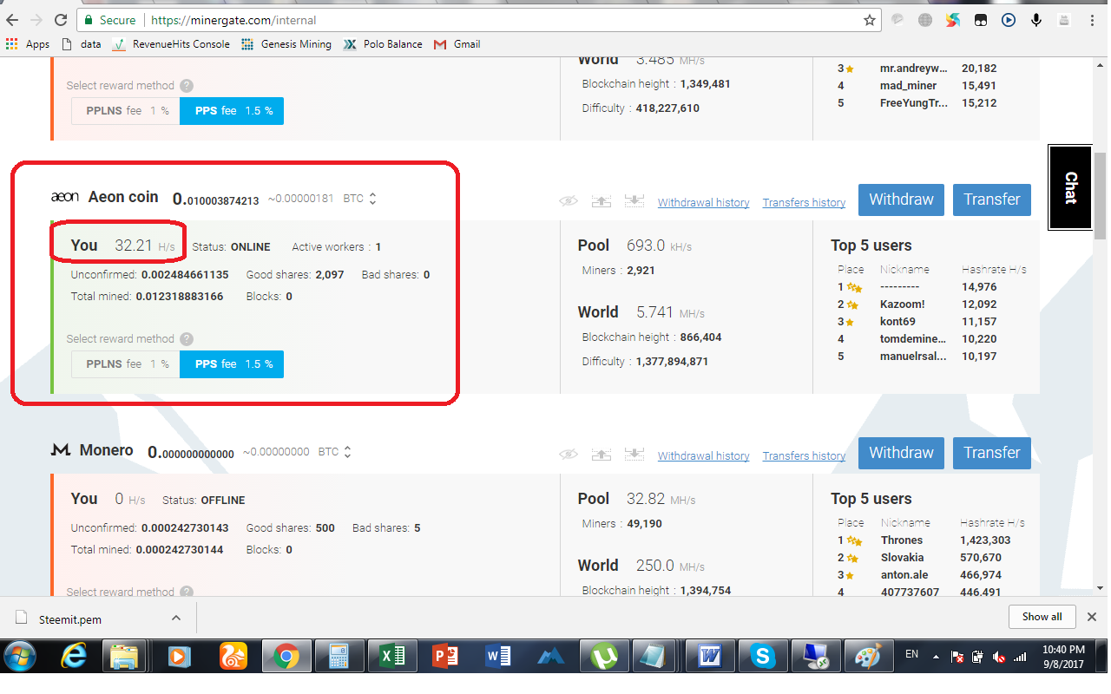Open Withdrawal history for Aeon coin
Viewport: 1111px width, 694px height.
point(704,203)
